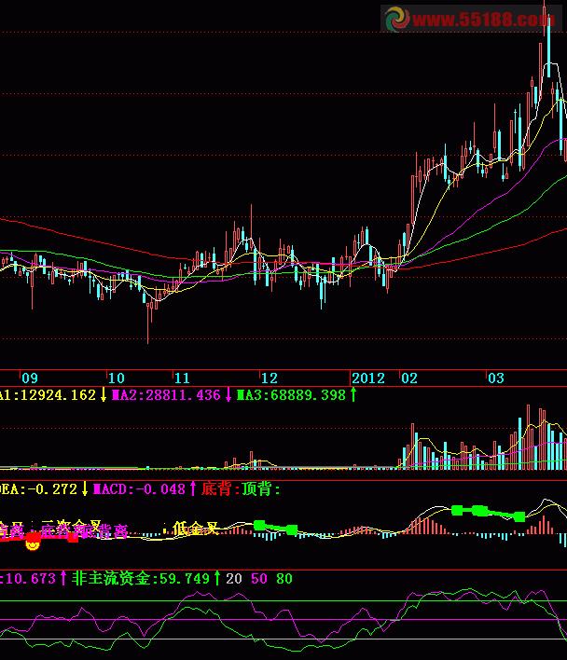
Task: Click the magenta 50 reference level label
Action: 259,579
